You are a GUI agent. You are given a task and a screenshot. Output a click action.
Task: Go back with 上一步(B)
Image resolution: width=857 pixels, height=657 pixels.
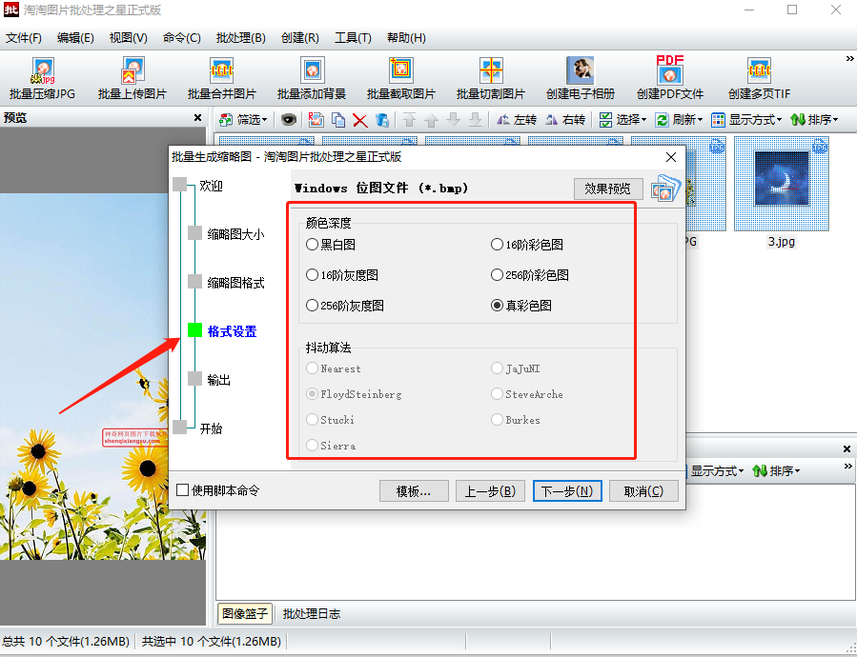pyautogui.click(x=490, y=491)
